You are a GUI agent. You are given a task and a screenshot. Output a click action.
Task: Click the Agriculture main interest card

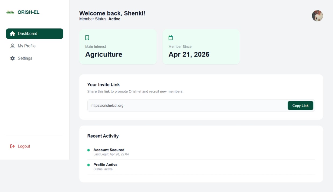[118, 47]
